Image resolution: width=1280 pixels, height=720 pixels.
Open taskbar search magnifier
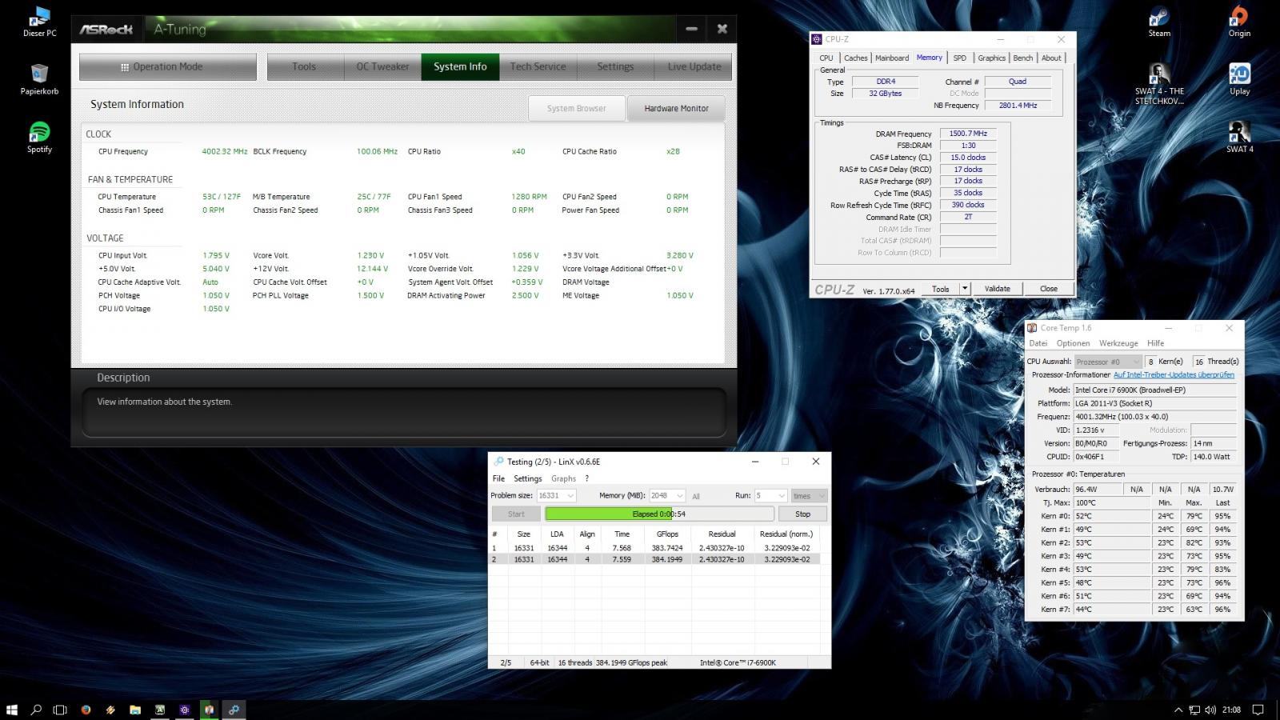click(x=36, y=710)
